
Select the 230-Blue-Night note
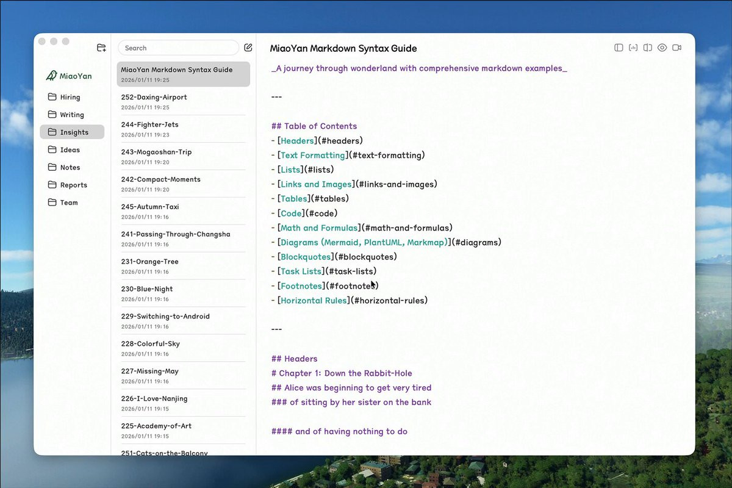183,293
